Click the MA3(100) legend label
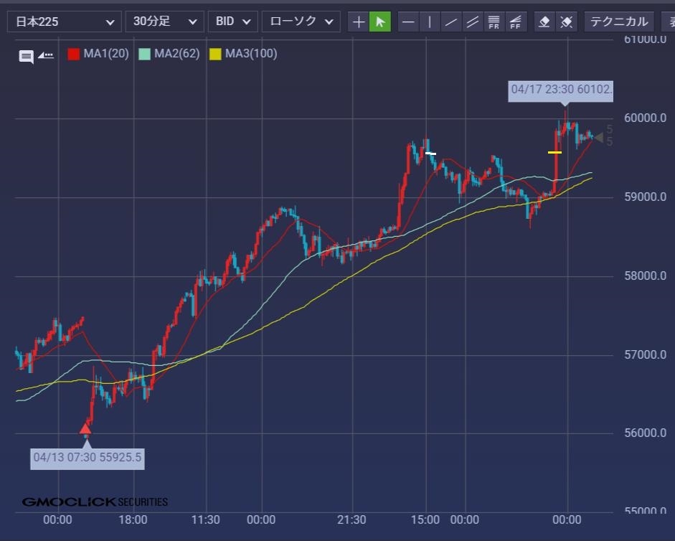The width and height of the screenshot is (675, 541). click(251, 54)
